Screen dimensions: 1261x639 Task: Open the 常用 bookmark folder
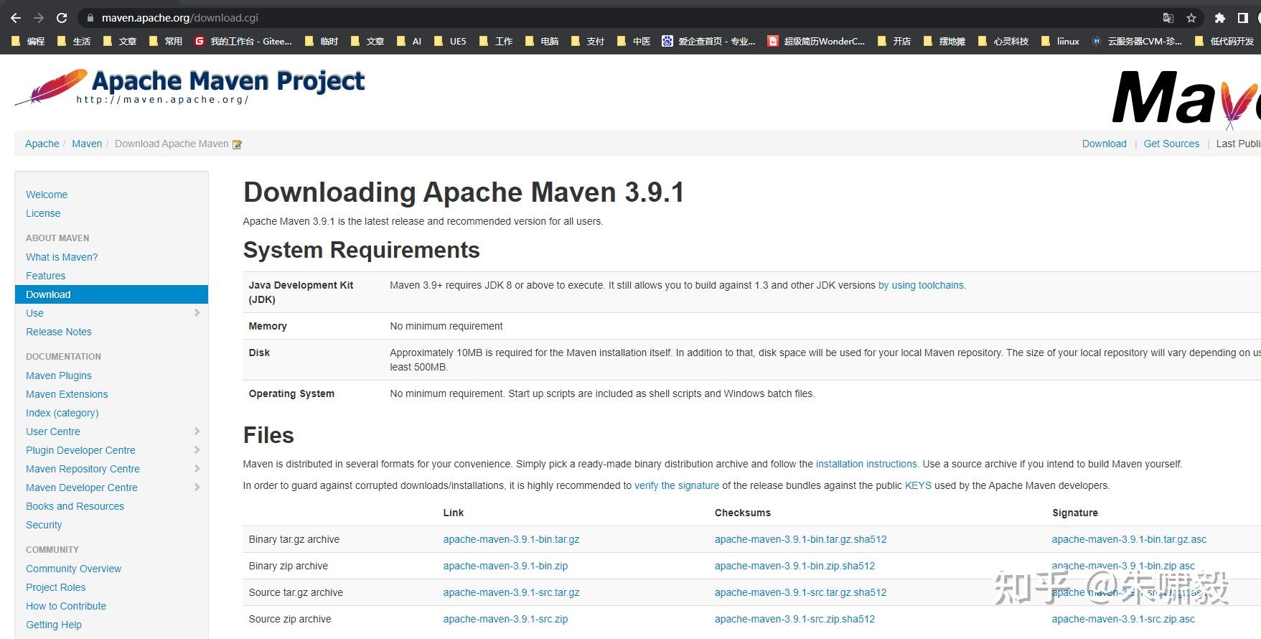(x=166, y=42)
